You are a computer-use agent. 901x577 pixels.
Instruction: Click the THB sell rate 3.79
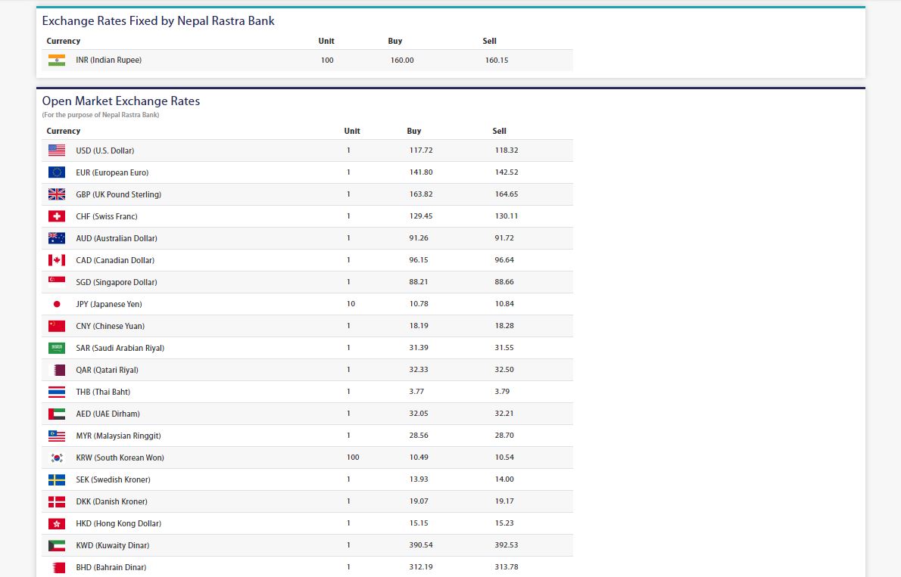click(502, 392)
